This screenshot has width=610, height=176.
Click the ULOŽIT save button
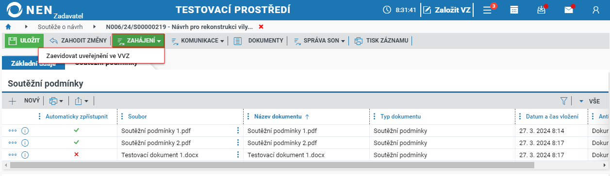point(24,41)
